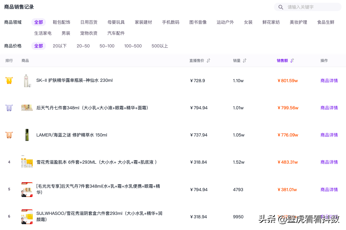Filter by 日用百货 category
The width and height of the screenshot is (346, 230).
click(89, 22)
